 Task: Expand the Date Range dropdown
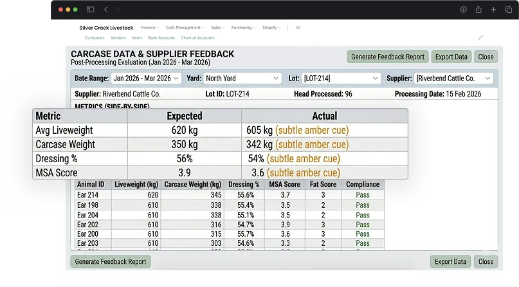coord(146,79)
